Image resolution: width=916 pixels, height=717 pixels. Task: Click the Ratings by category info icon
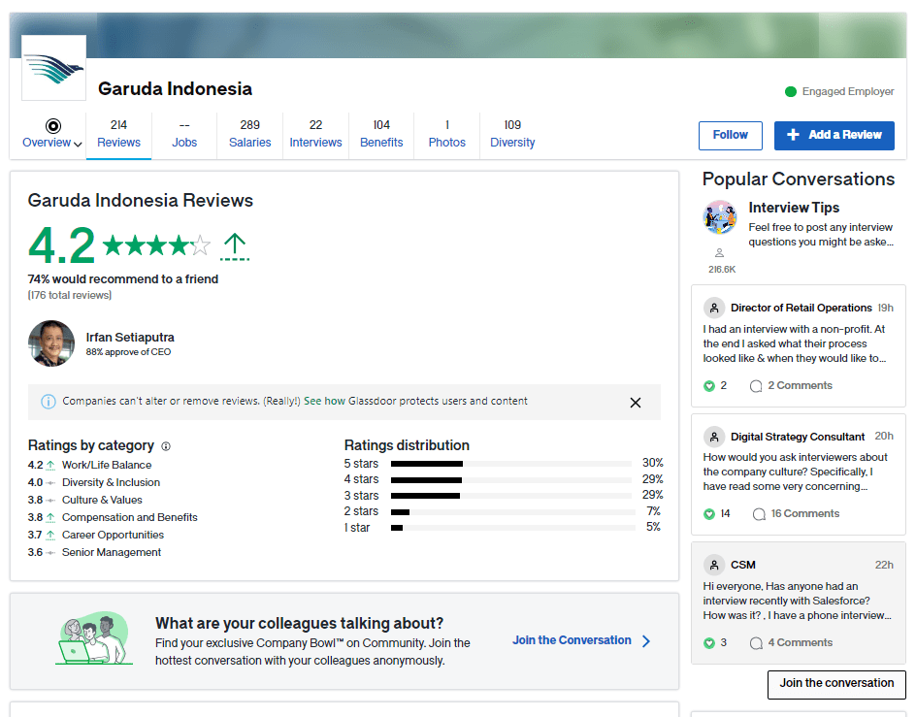coord(166,446)
